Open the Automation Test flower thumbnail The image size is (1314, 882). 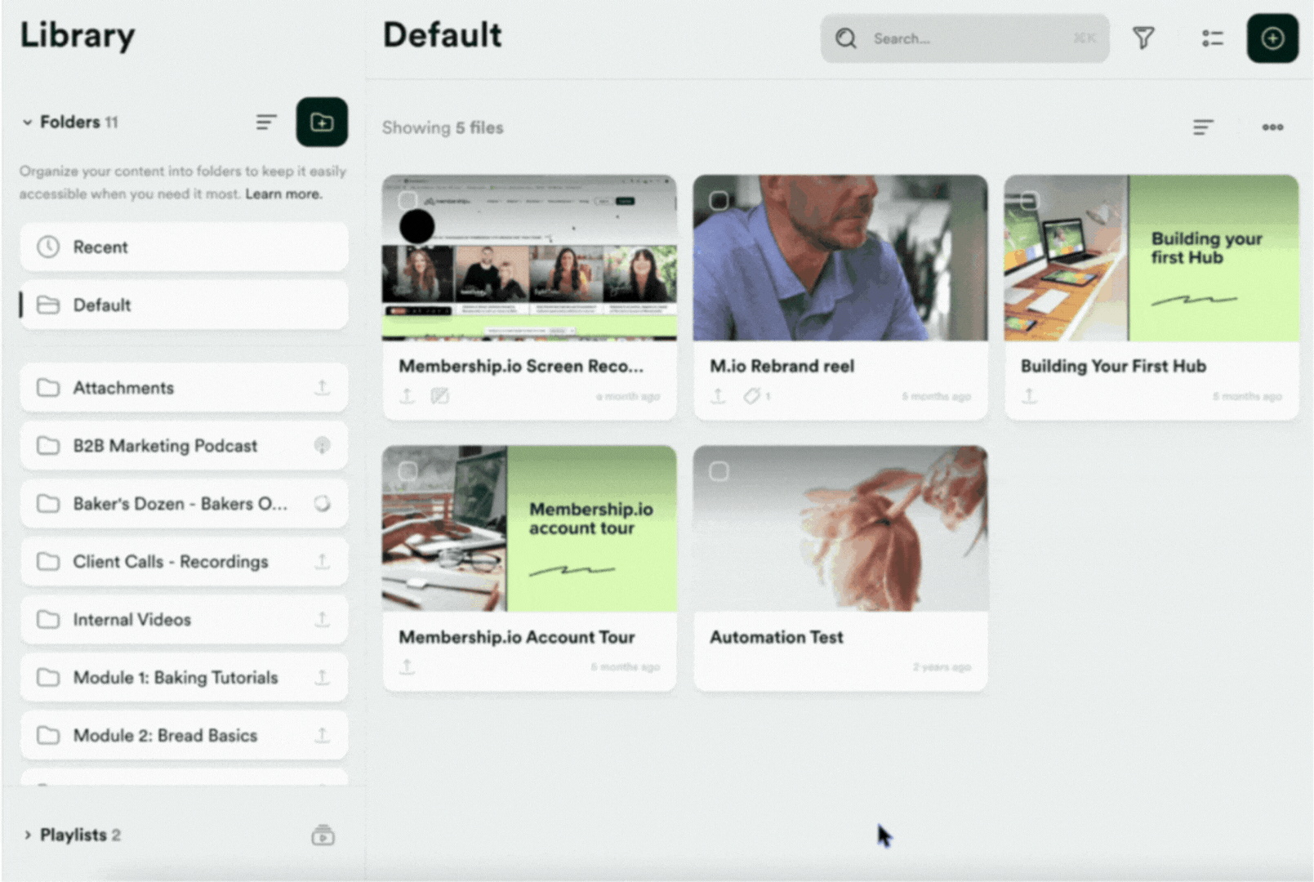point(840,528)
